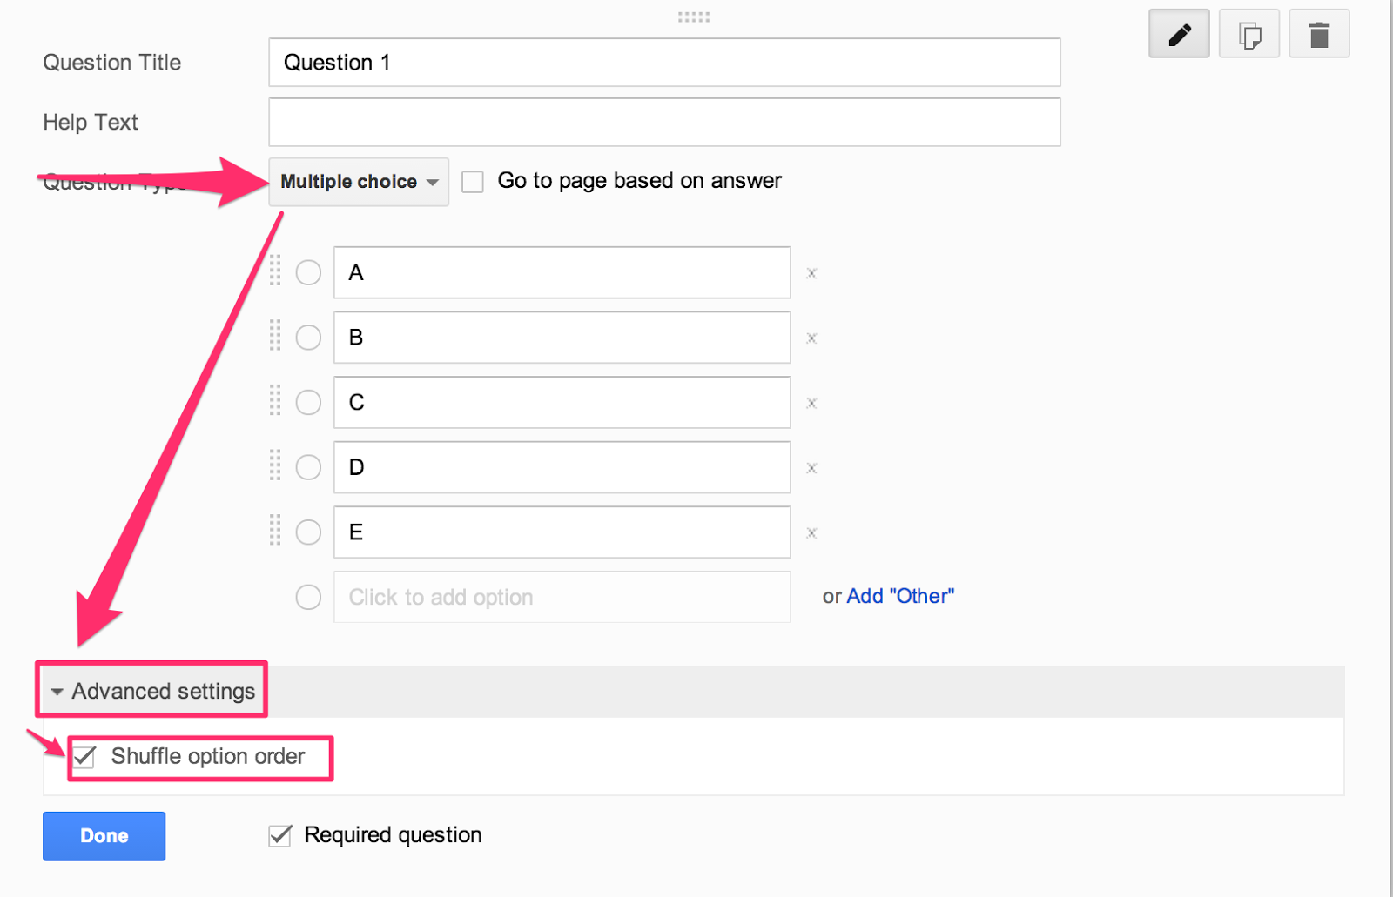
Task: Uncheck Shuffle option order checkbox
Action: 84,757
